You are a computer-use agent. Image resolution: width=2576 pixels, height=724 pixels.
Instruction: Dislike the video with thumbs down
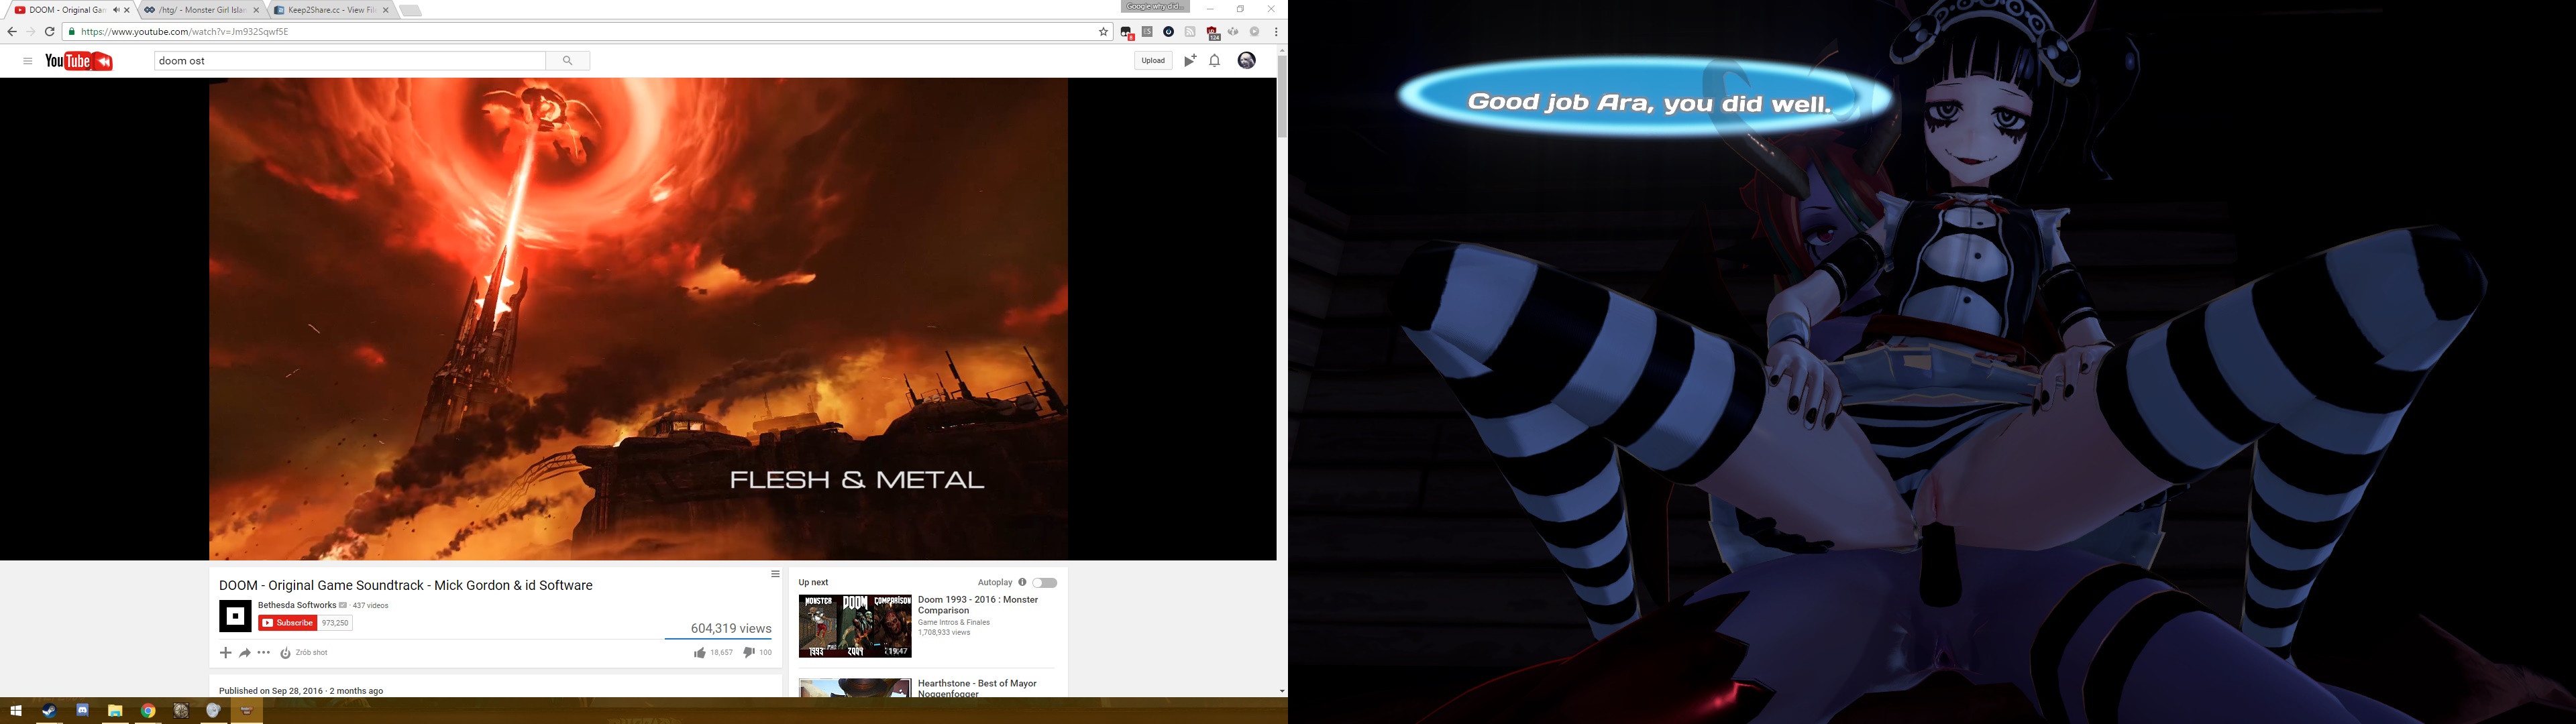[x=749, y=653]
